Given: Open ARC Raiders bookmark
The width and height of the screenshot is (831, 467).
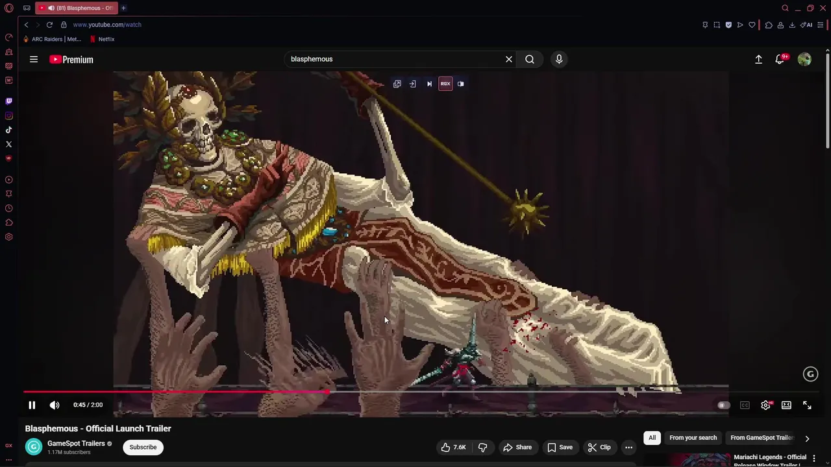Looking at the screenshot, I should coord(52,39).
